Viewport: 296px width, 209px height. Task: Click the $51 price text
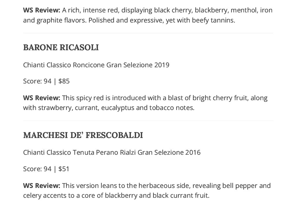(64, 169)
